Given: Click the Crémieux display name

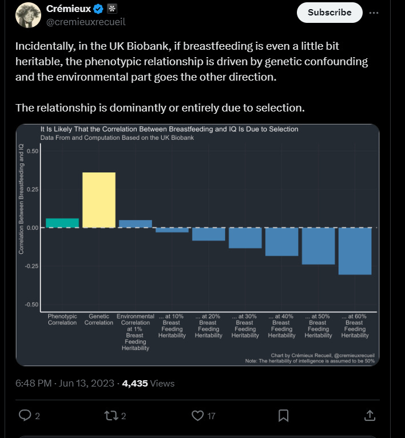Looking at the screenshot, I should [x=69, y=9].
